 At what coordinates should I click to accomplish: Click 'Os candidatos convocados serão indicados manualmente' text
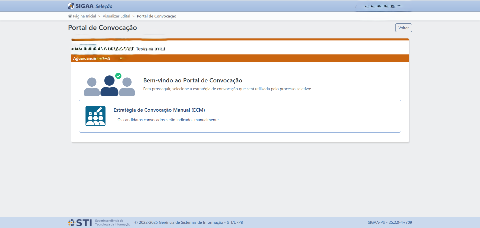click(x=168, y=120)
